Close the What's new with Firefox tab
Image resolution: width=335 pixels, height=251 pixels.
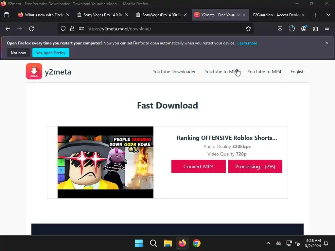pyautogui.click(x=68, y=15)
